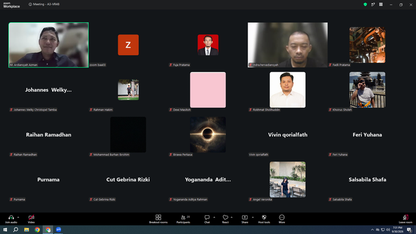Open Breakout rooms
416x234 pixels.
[x=158, y=219]
